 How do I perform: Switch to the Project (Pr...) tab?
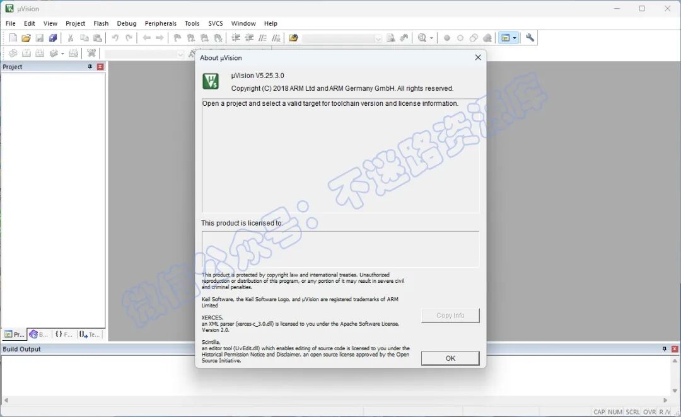click(x=15, y=334)
